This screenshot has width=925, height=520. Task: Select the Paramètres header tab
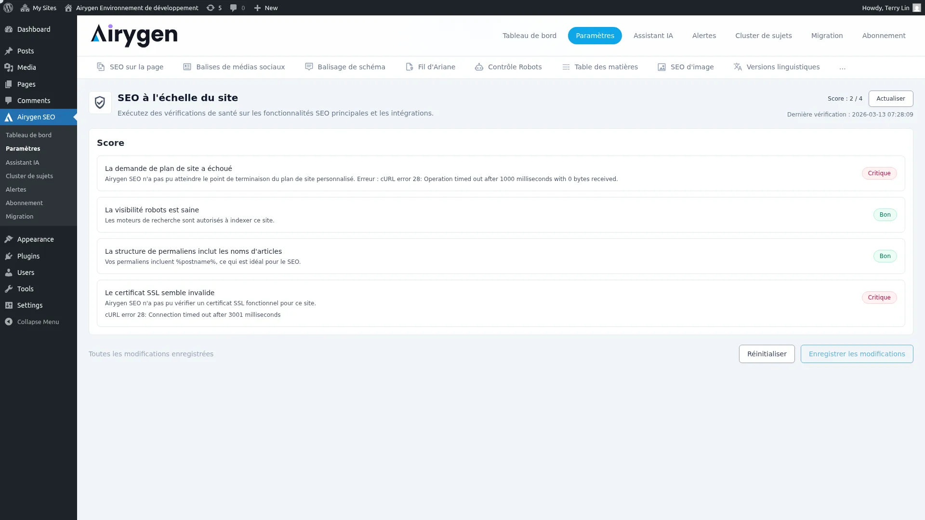coord(595,36)
